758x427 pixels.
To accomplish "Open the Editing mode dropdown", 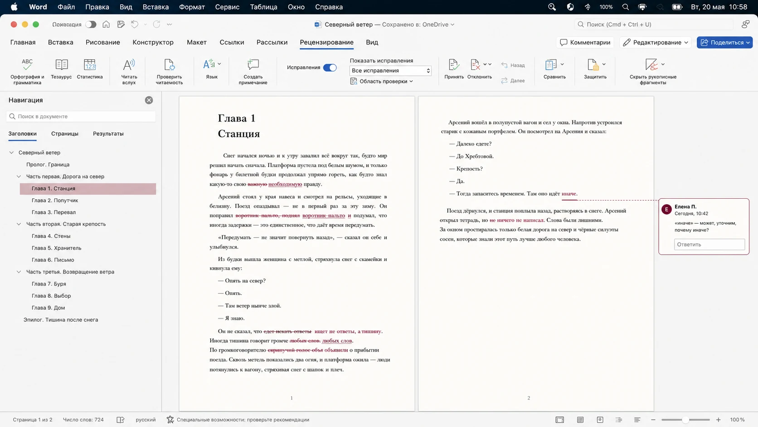I will click(655, 42).
